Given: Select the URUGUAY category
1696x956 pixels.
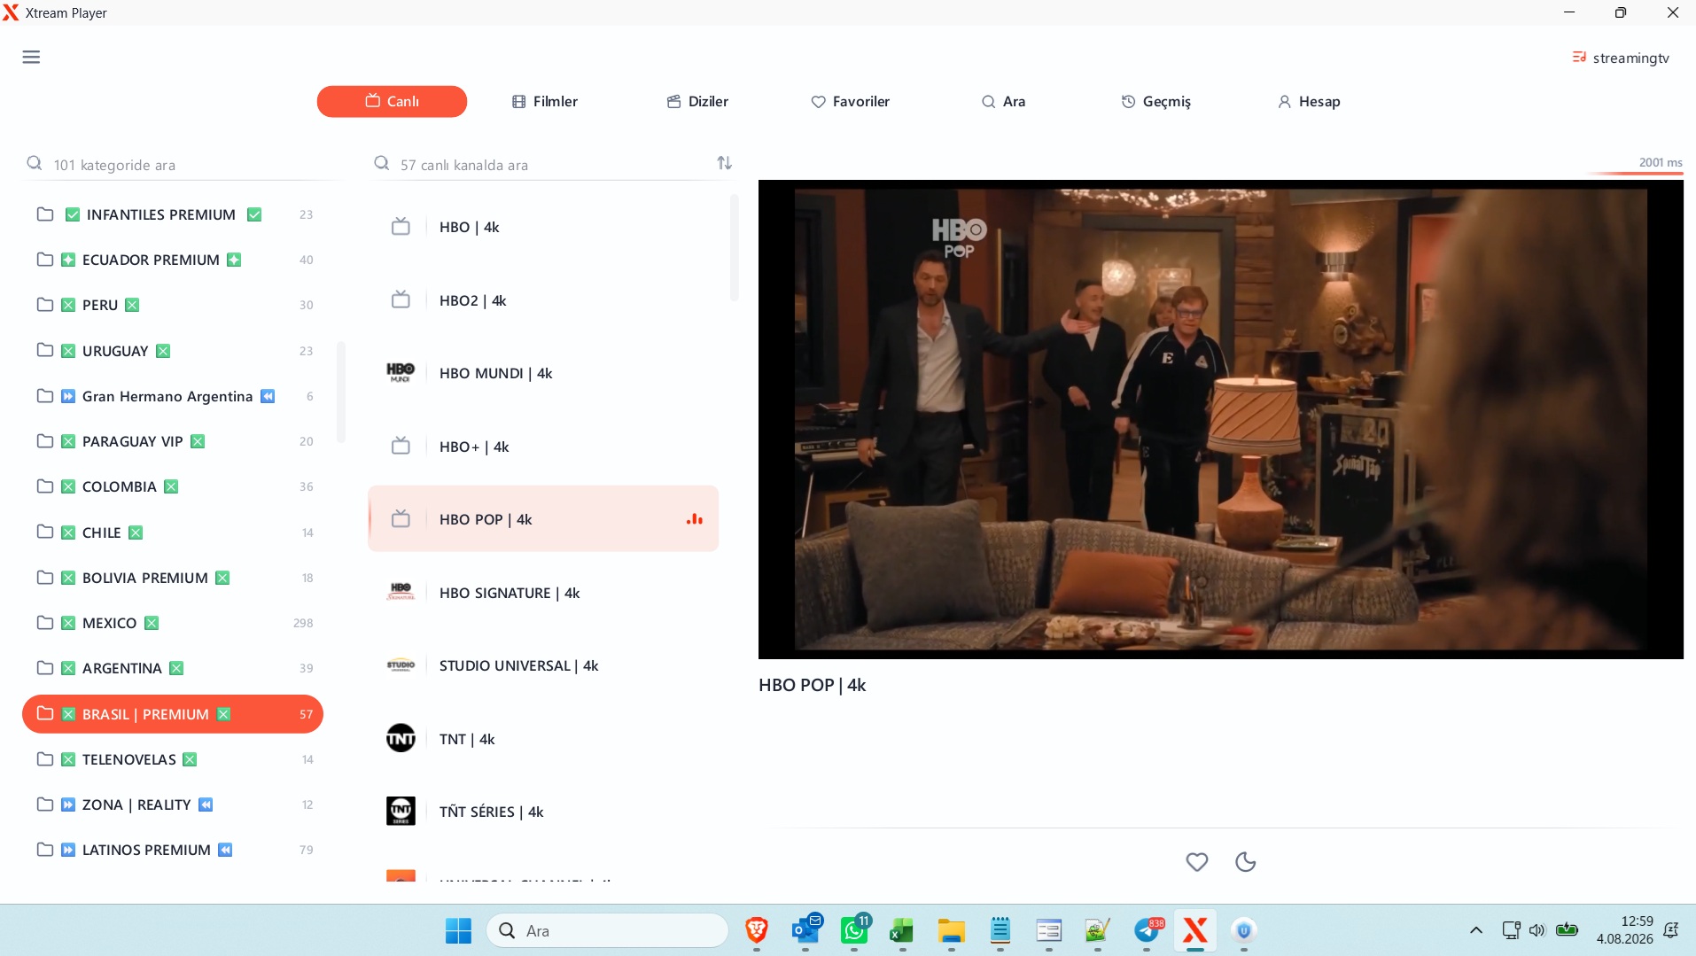Looking at the screenshot, I should coord(173,351).
